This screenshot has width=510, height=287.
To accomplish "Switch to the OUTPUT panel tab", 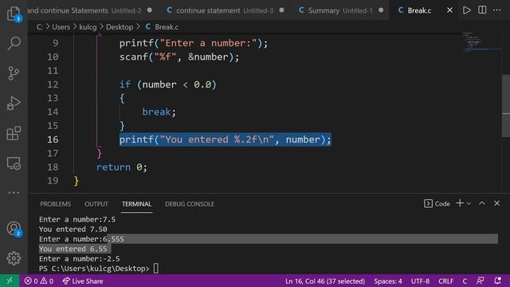I will point(96,204).
